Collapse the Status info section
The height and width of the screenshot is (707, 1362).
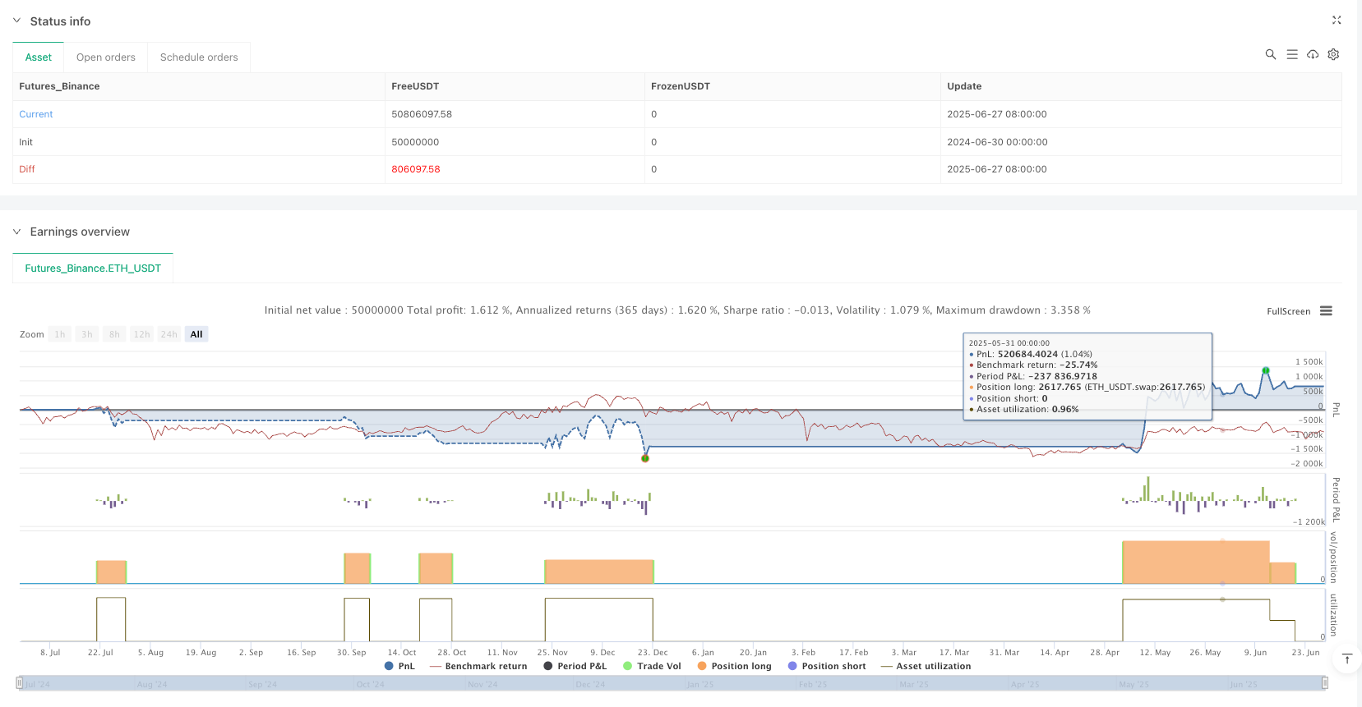(16, 21)
